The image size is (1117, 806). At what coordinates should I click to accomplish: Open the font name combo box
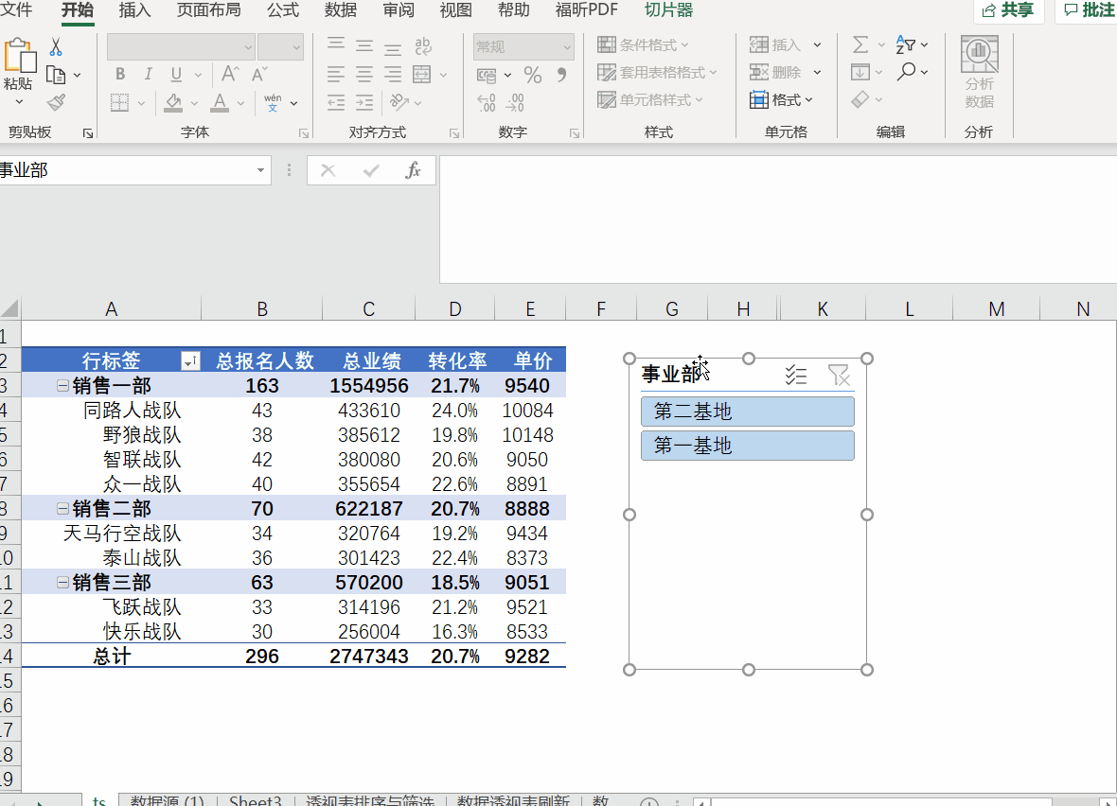tap(181, 47)
